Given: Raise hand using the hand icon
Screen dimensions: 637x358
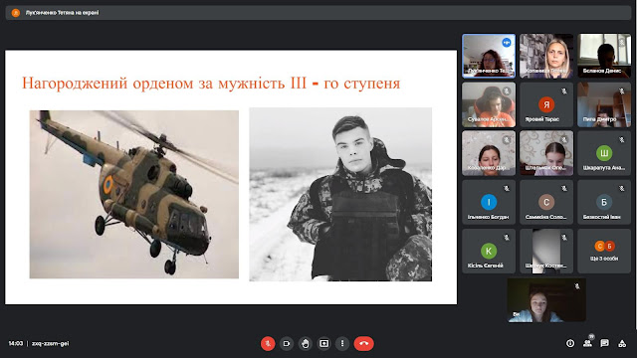Looking at the screenshot, I should pyautogui.click(x=306, y=343).
